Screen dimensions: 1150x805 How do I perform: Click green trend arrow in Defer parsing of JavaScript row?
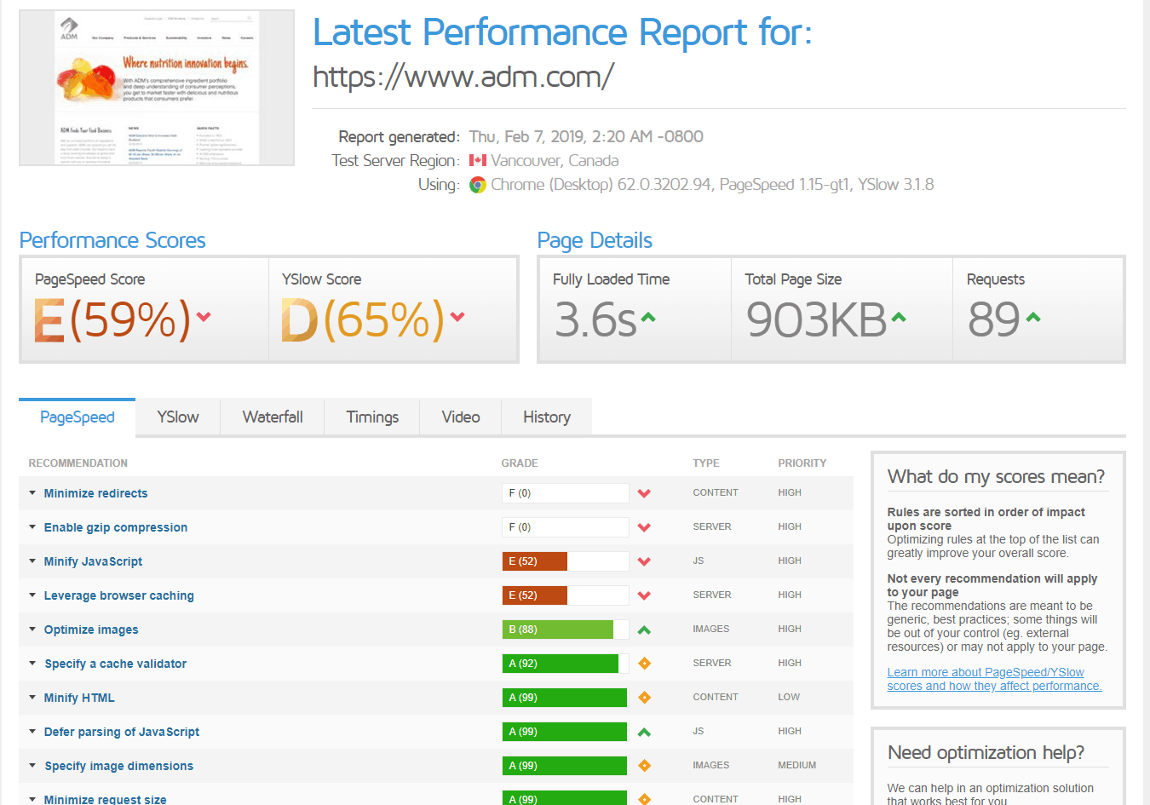pyautogui.click(x=644, y=732)
